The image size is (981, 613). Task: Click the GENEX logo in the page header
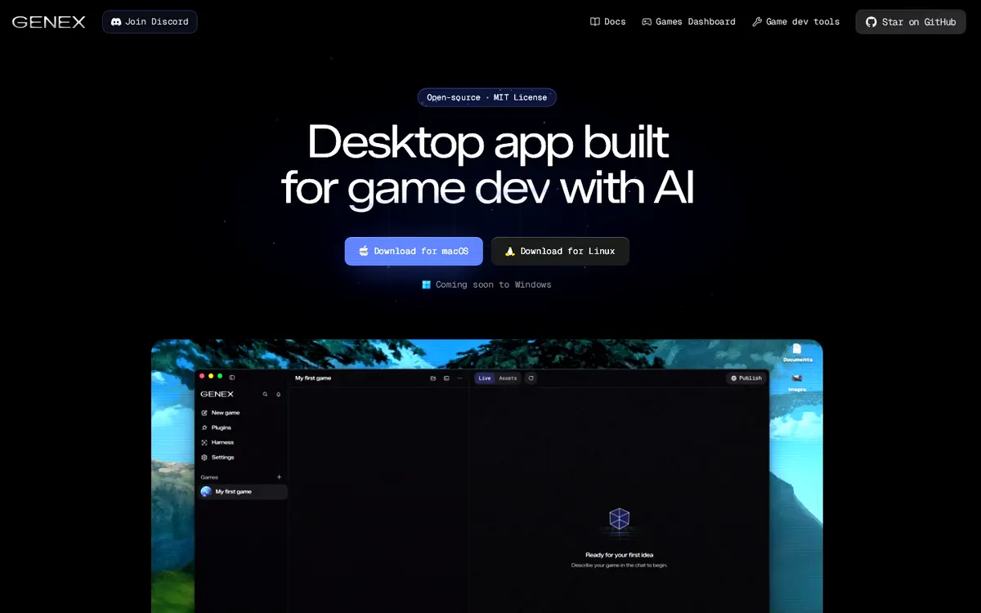pyautogui.click(x=49, y=22)
